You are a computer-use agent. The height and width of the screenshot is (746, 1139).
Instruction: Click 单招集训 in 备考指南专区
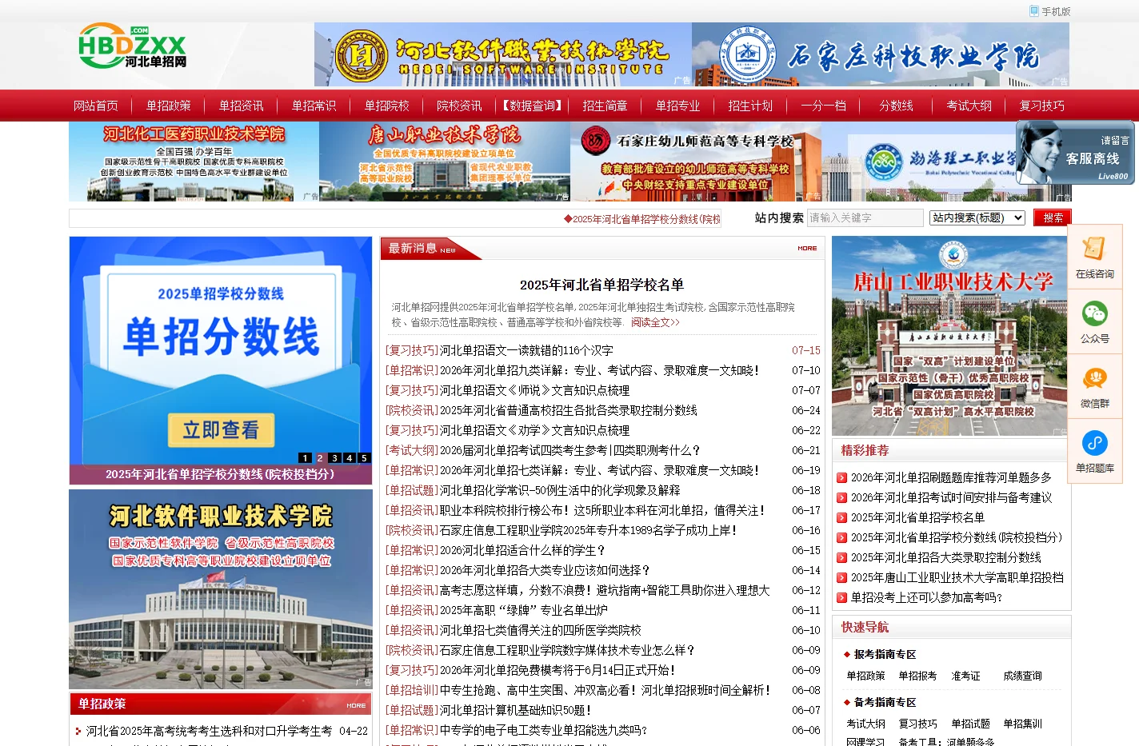[1022, 724]
